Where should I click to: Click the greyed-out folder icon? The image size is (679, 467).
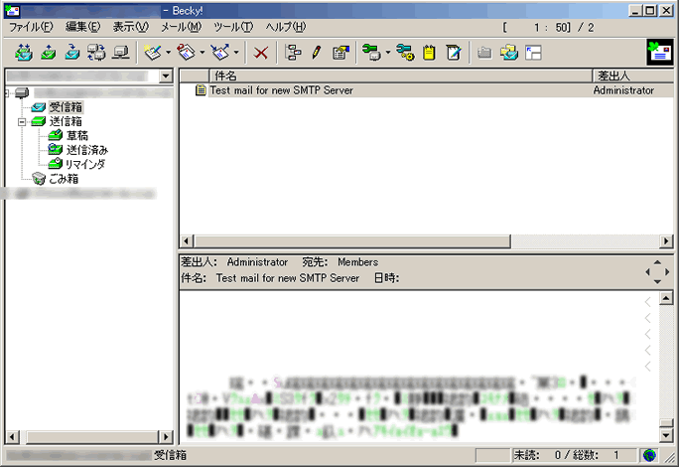click(x=484, y=53)
